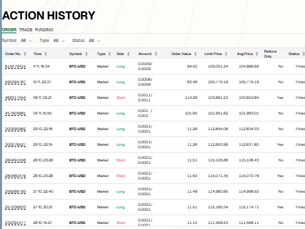Sort by Side column arrows

[x=128, y=54]
